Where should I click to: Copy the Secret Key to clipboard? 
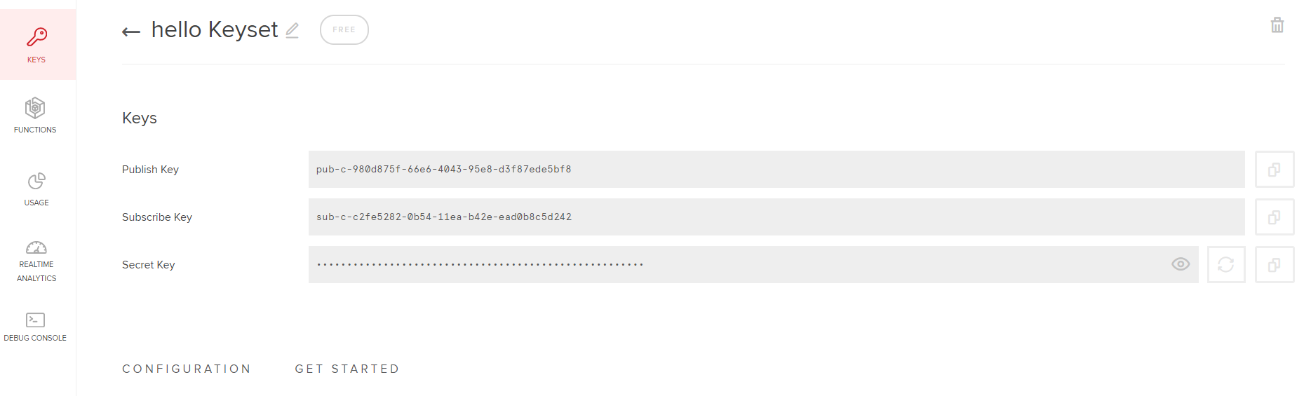click(1274, 265)
